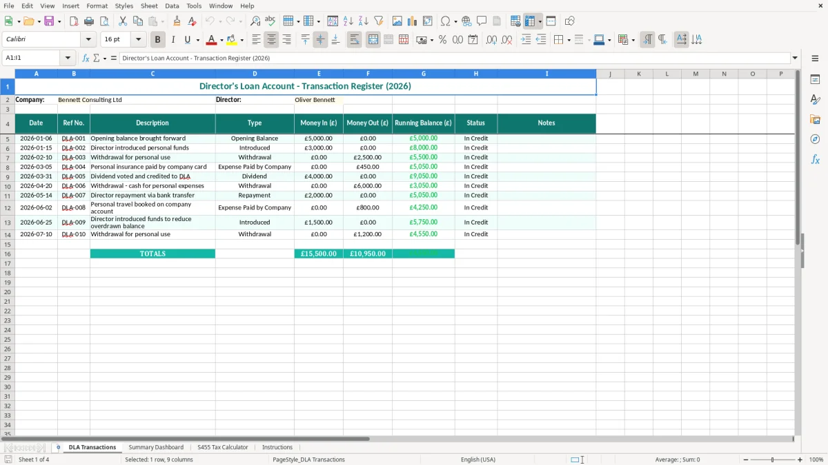The width and height of the screenshot is (828, 465).
Task: Switch to the Summary Dashboard sheet tab
Action: [x=156, y=447]
